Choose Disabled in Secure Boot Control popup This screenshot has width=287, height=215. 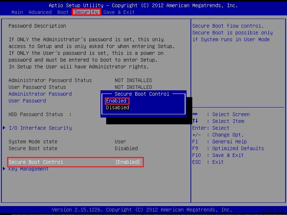pos(118,107)
